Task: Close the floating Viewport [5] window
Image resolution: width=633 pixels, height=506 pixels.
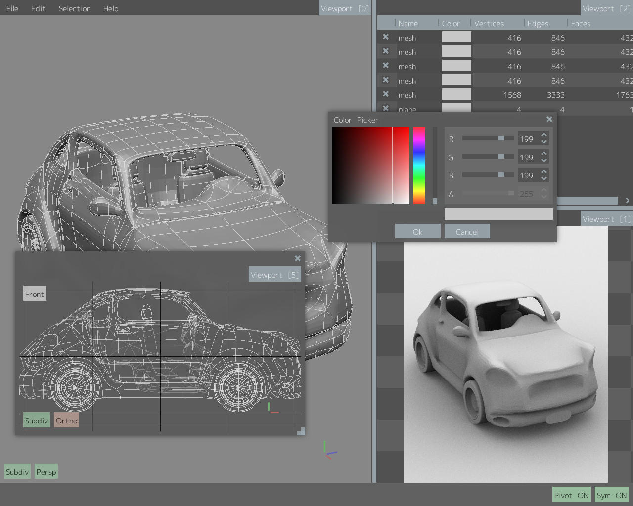Action: pyautogui.click(x=298, y=258)
